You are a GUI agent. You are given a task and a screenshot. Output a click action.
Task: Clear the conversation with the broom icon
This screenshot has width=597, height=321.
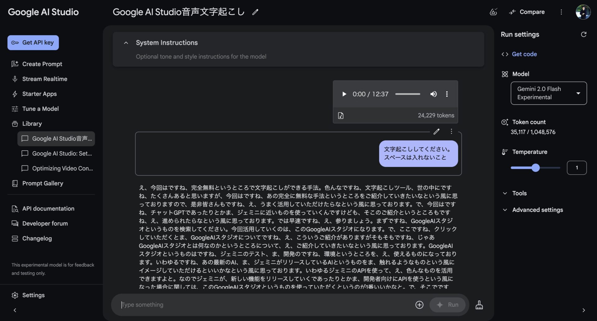pyautogui.click(x=479, y=305)
